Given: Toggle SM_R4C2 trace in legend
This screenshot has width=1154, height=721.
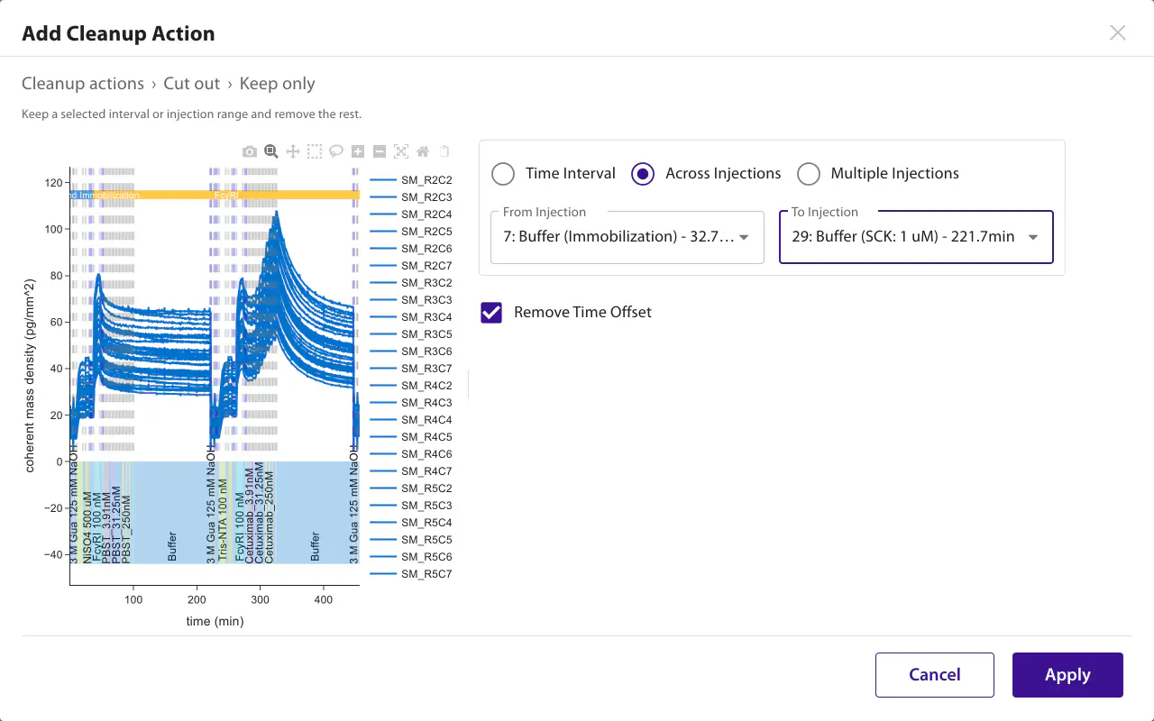Looking at the screenshot, I should pyautogui.click(x=411, y=386).
